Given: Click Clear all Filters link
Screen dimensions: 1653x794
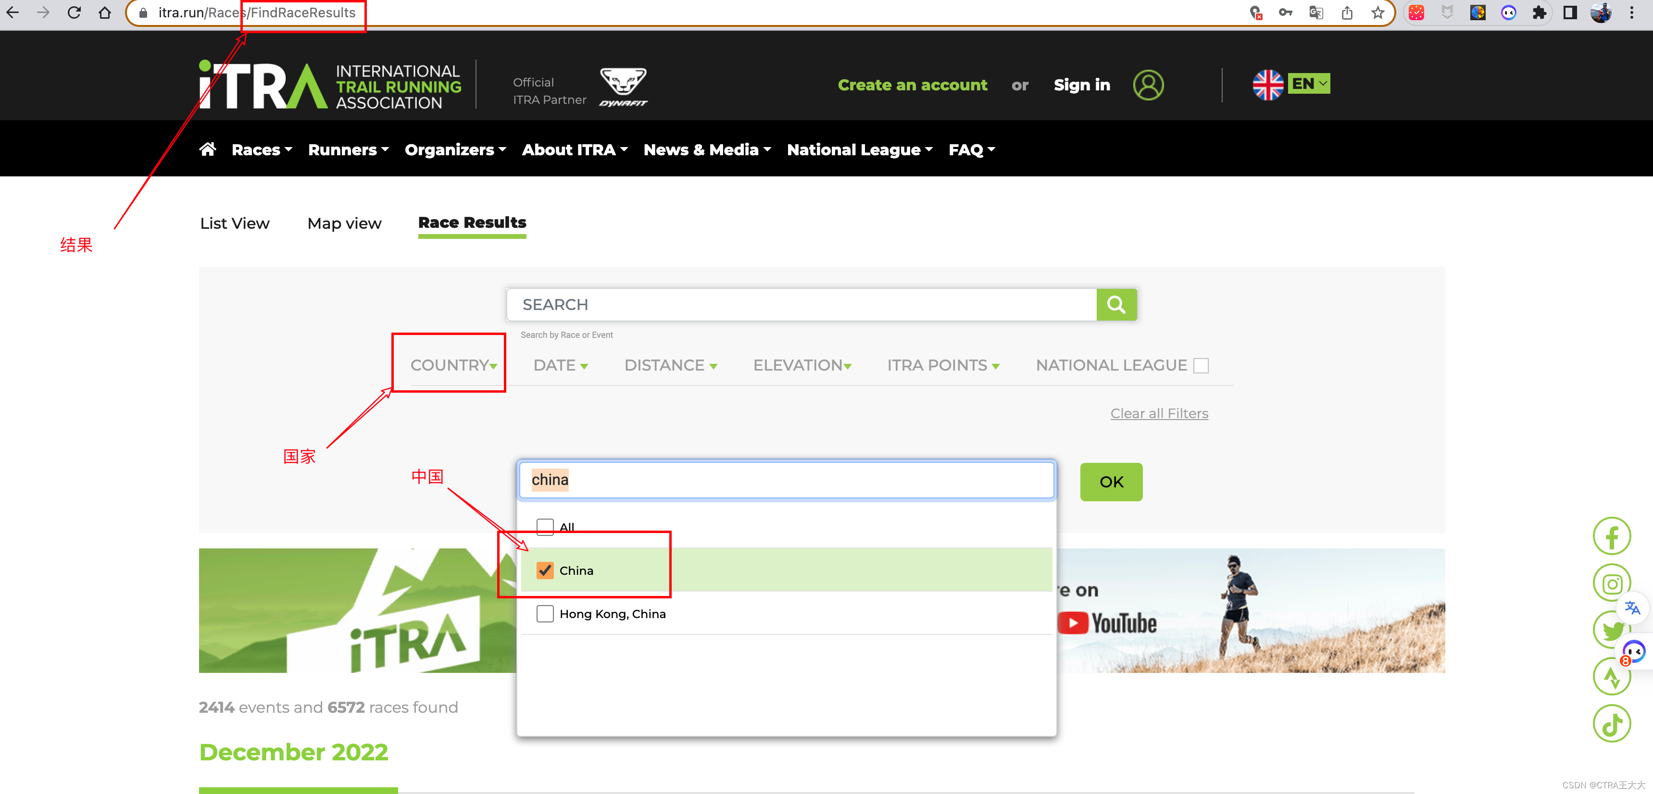Looking at the screenshot, I should click(1159, 414).
